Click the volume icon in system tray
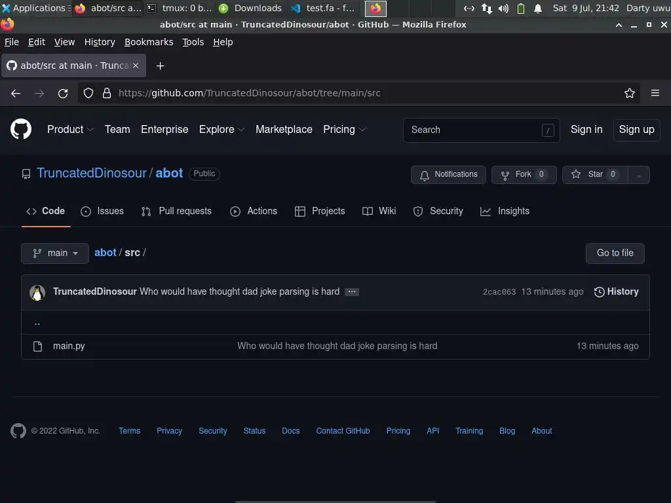 [504, 8]
